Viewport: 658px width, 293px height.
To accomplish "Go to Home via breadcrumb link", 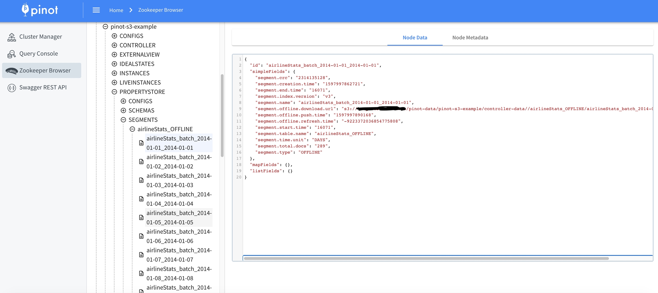I will [116, 10].
